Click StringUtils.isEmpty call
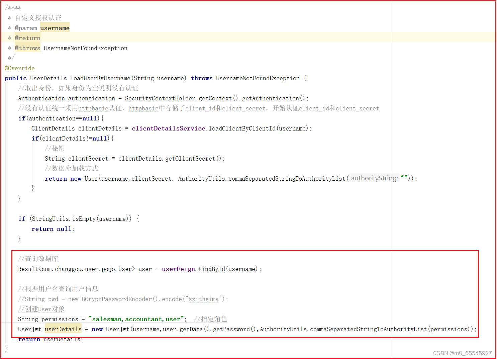Image resolution: width=497 pixels, height=359 pixels. (x=64, y=219)
